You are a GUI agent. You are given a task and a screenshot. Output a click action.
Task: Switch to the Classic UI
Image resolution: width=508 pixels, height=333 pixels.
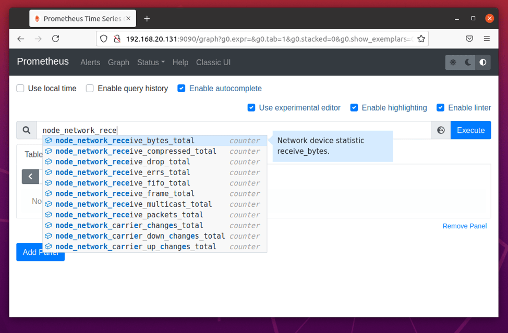click(213, 62)
